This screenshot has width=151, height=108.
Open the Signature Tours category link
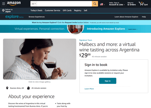tap(85, 40)
